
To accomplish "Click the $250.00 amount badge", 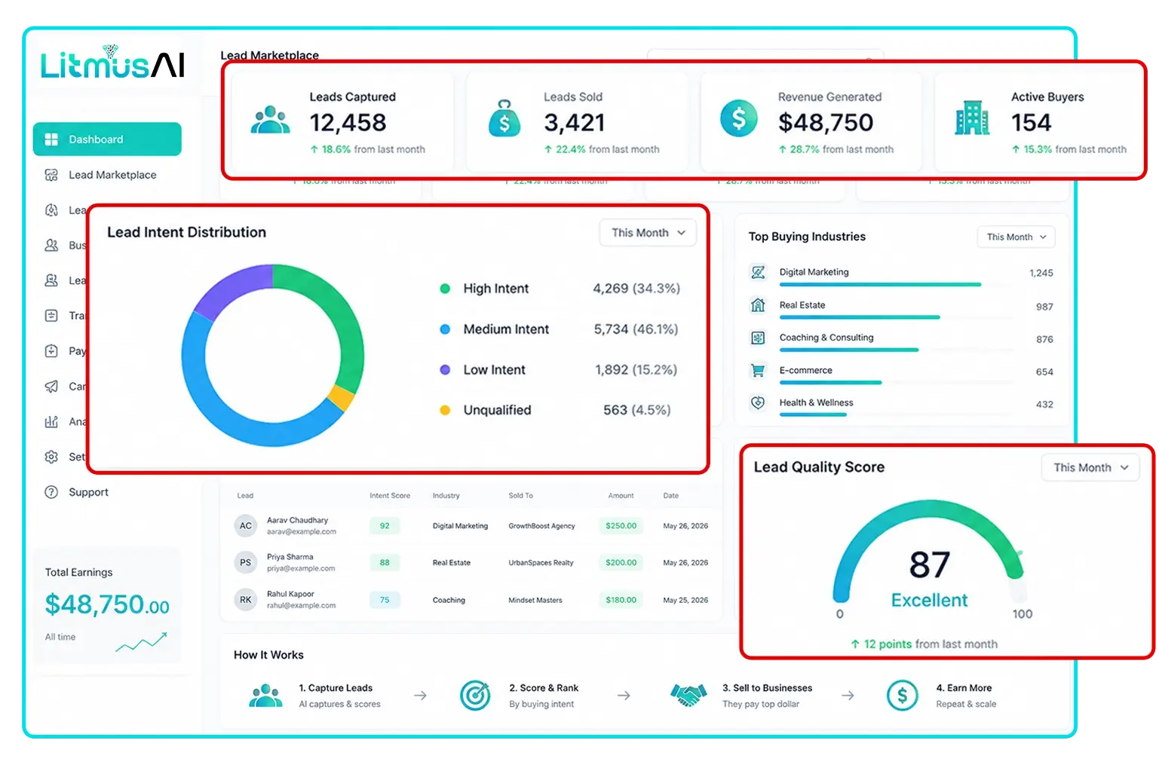I will pyautogui.click(x=621, y=526).
